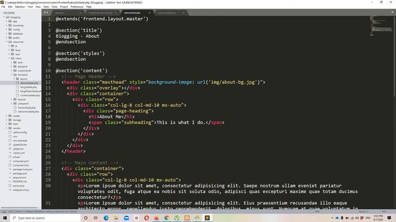Click the storage folder icon
Viewport: 396px width, 222px height.
tap(10, 120)
